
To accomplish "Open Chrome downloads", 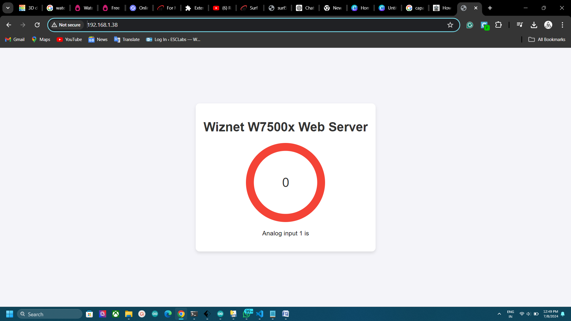I will click(x=534, y=25).
